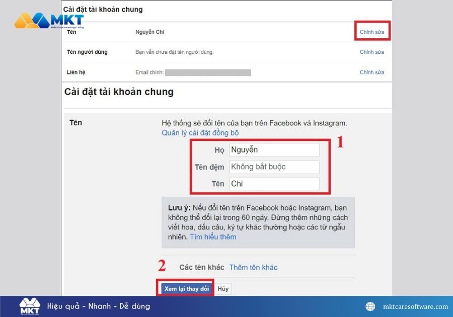Click the Tên label in the left column
The height and width of the screenshot is (317, 453).
[75, 122]
